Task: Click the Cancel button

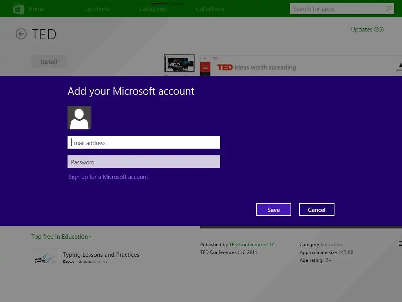Action: pyautogui.click(x=317, y=210)
